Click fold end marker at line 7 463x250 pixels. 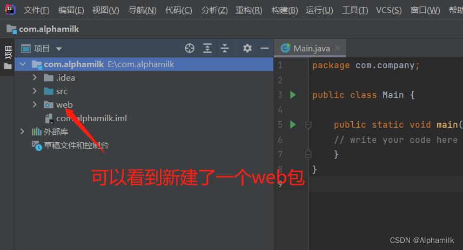click(x=308, y=154)
